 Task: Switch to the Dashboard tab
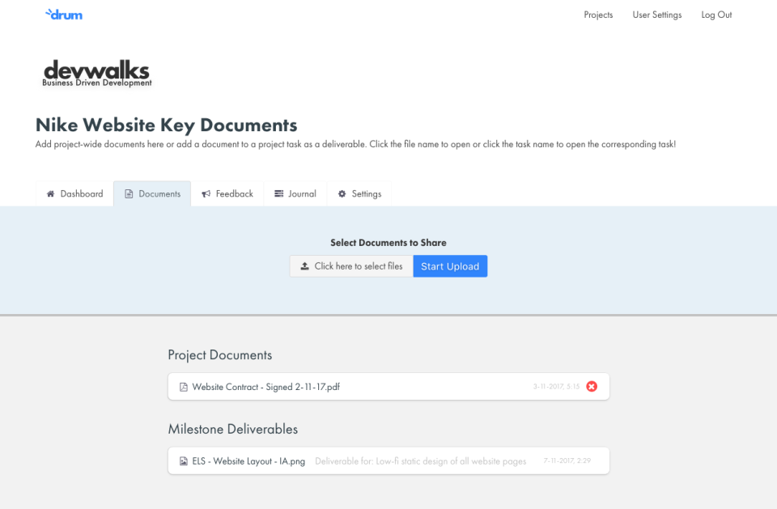point(74,193)
